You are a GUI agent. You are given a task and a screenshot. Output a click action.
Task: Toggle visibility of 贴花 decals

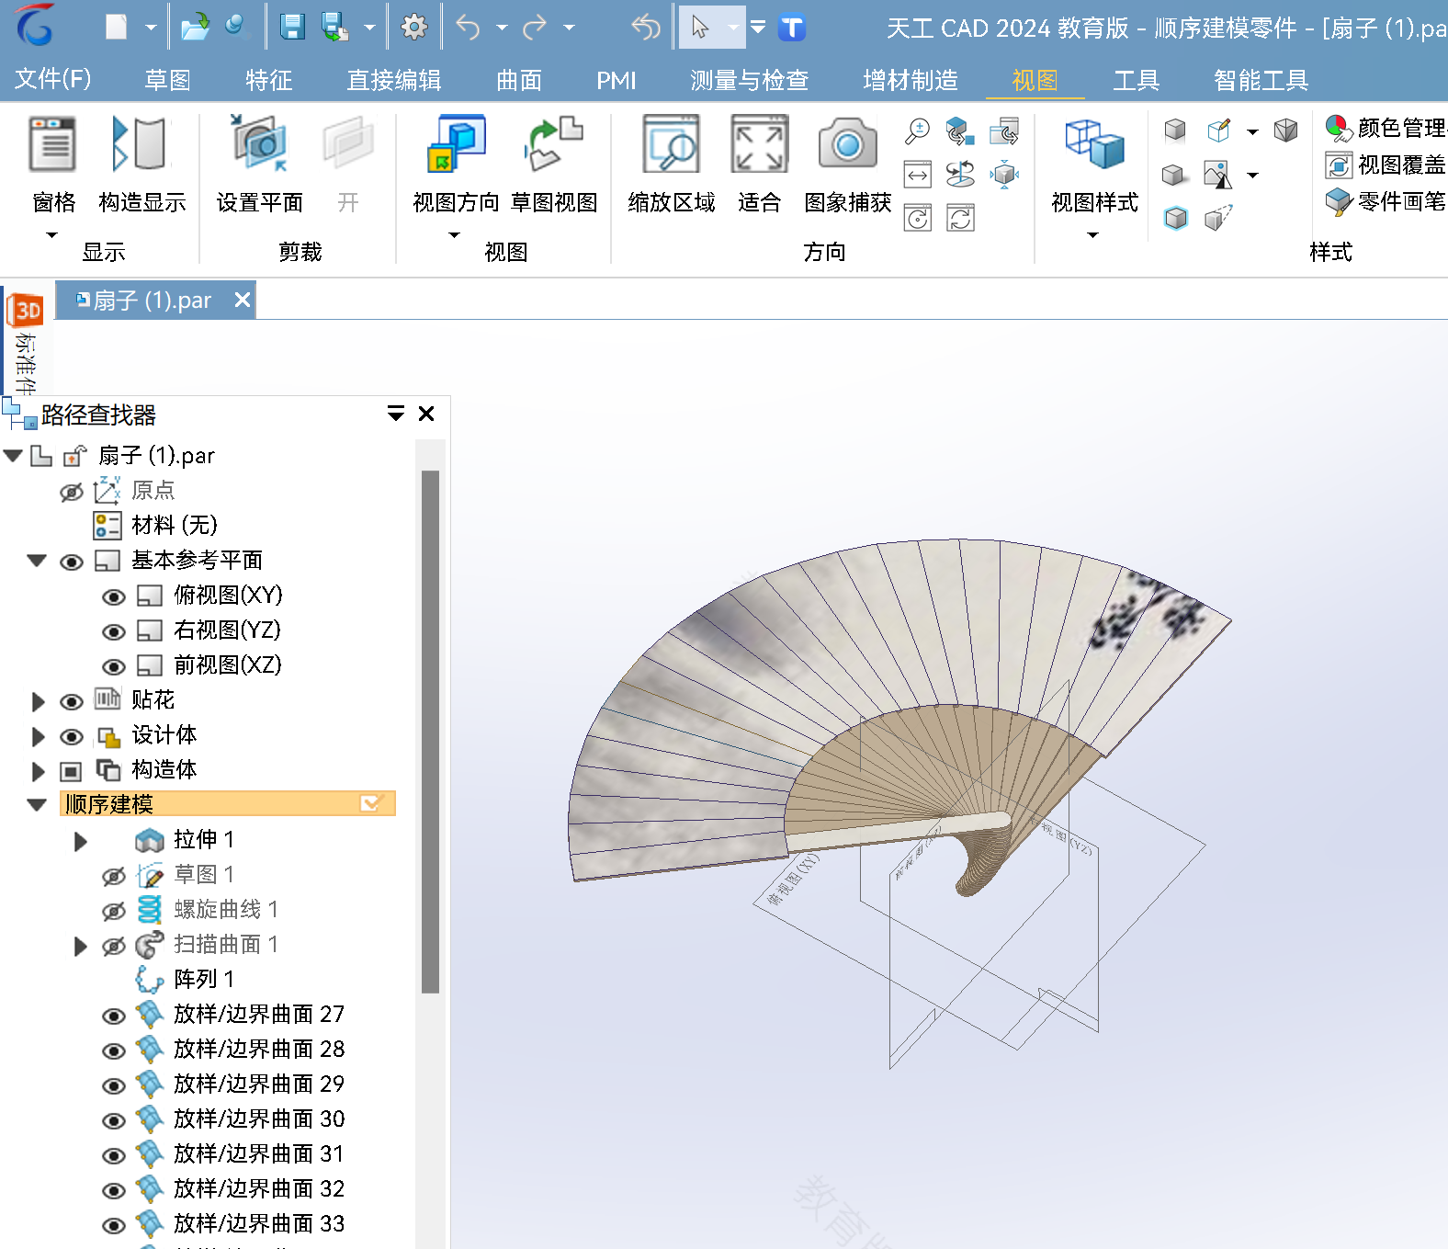click(71, 701)
